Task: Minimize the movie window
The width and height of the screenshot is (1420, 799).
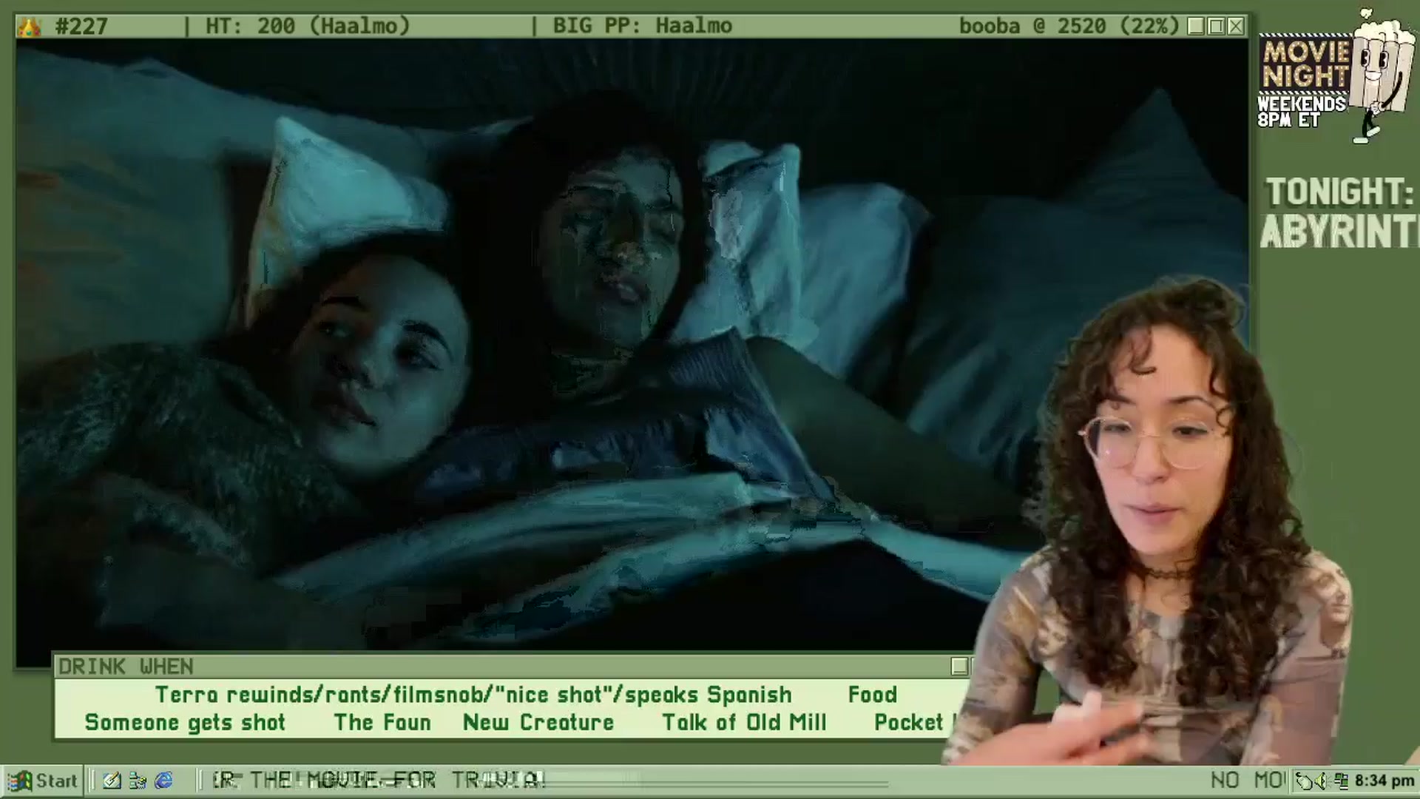Action: (1196, 27)
